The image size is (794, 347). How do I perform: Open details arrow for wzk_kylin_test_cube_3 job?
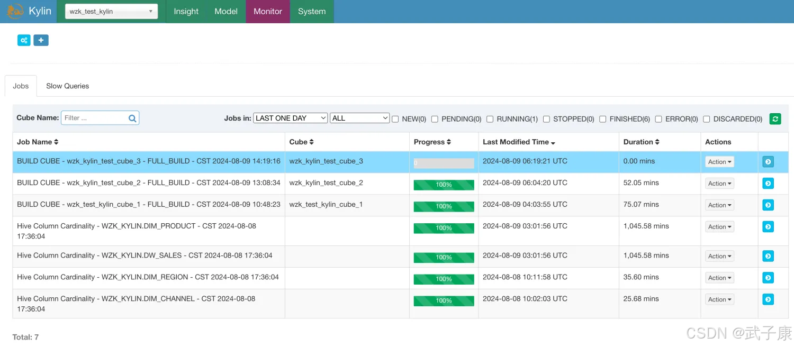point(768,162)
